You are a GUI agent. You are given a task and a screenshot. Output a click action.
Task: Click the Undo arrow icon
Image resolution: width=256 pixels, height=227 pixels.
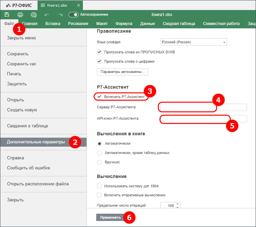pyautogui.click(x=47, y=15)
